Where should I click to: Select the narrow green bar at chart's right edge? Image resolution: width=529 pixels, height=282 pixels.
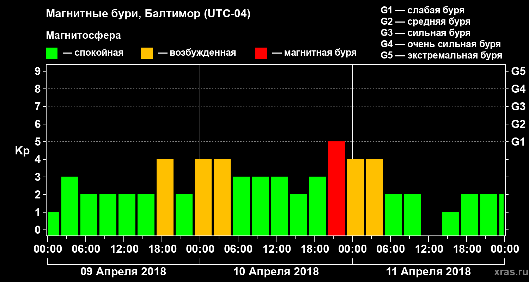tap(501, 215)
